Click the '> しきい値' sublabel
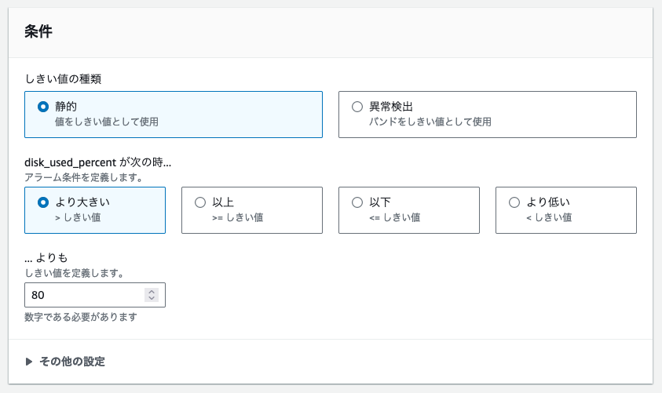This screenshot has width=662, height=393. click(x=78, y=217)
